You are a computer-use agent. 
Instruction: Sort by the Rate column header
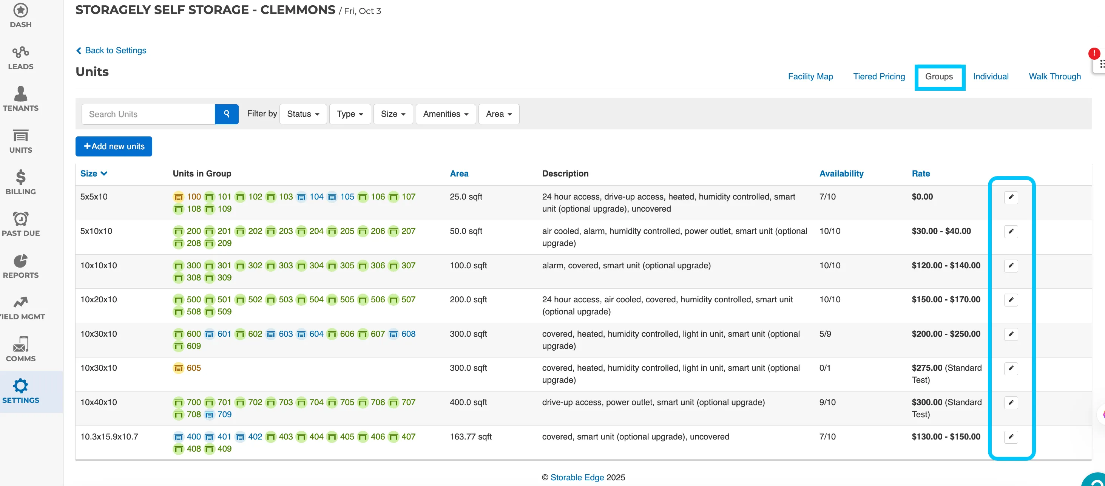(x=921, y=173)
